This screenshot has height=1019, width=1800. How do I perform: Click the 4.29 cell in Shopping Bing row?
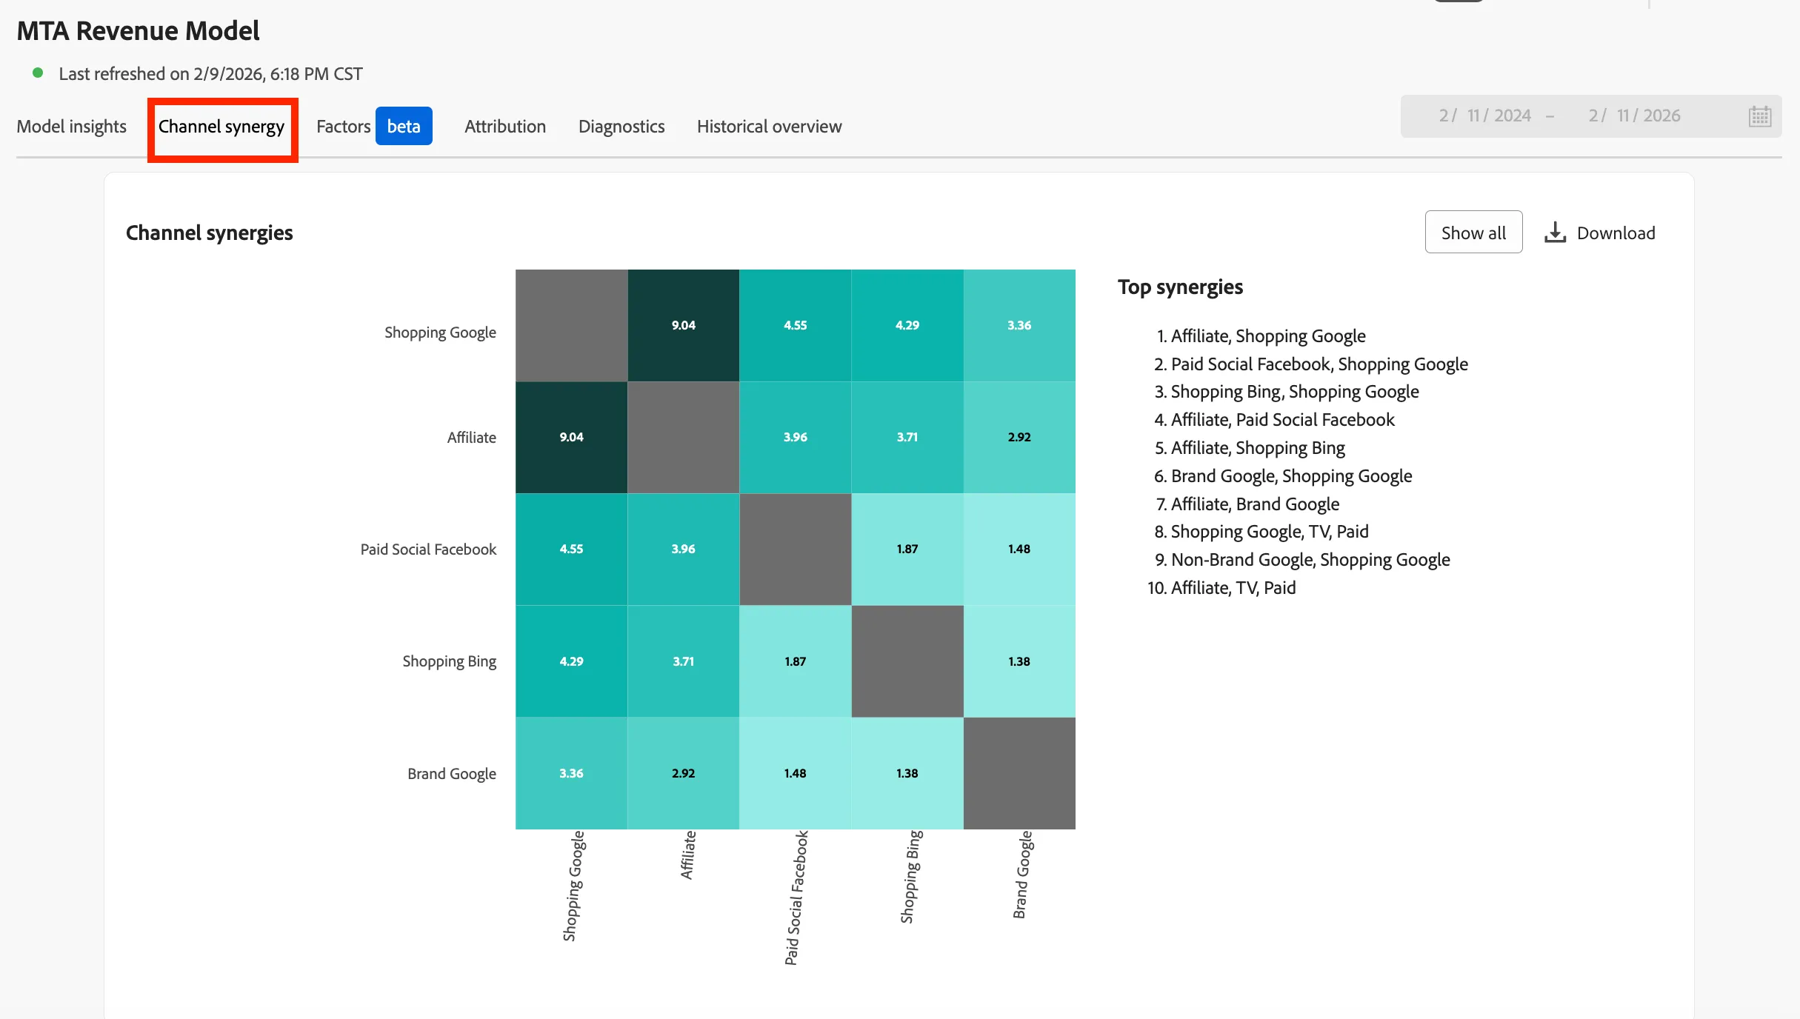coord(571,661)
